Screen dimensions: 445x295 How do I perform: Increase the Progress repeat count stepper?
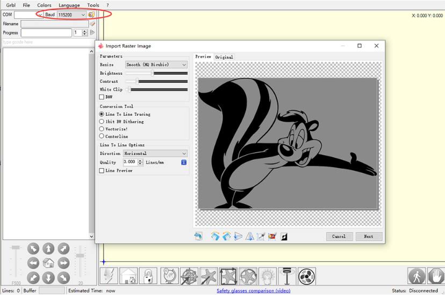(84, 31)
